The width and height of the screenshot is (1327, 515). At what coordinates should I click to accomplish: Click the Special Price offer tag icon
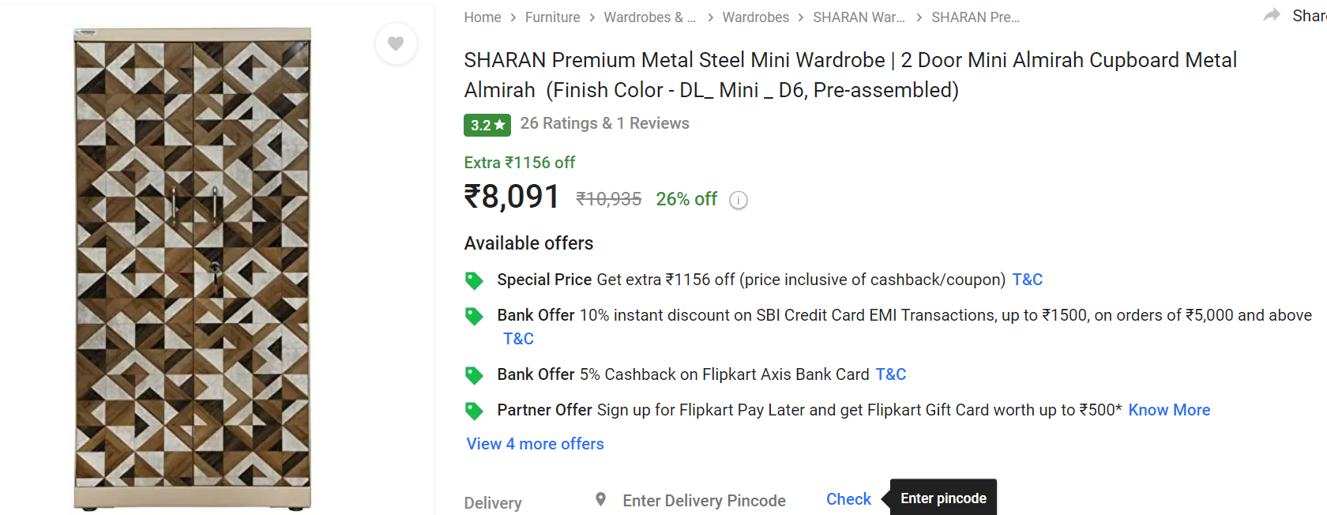click(x=474, y=280)
